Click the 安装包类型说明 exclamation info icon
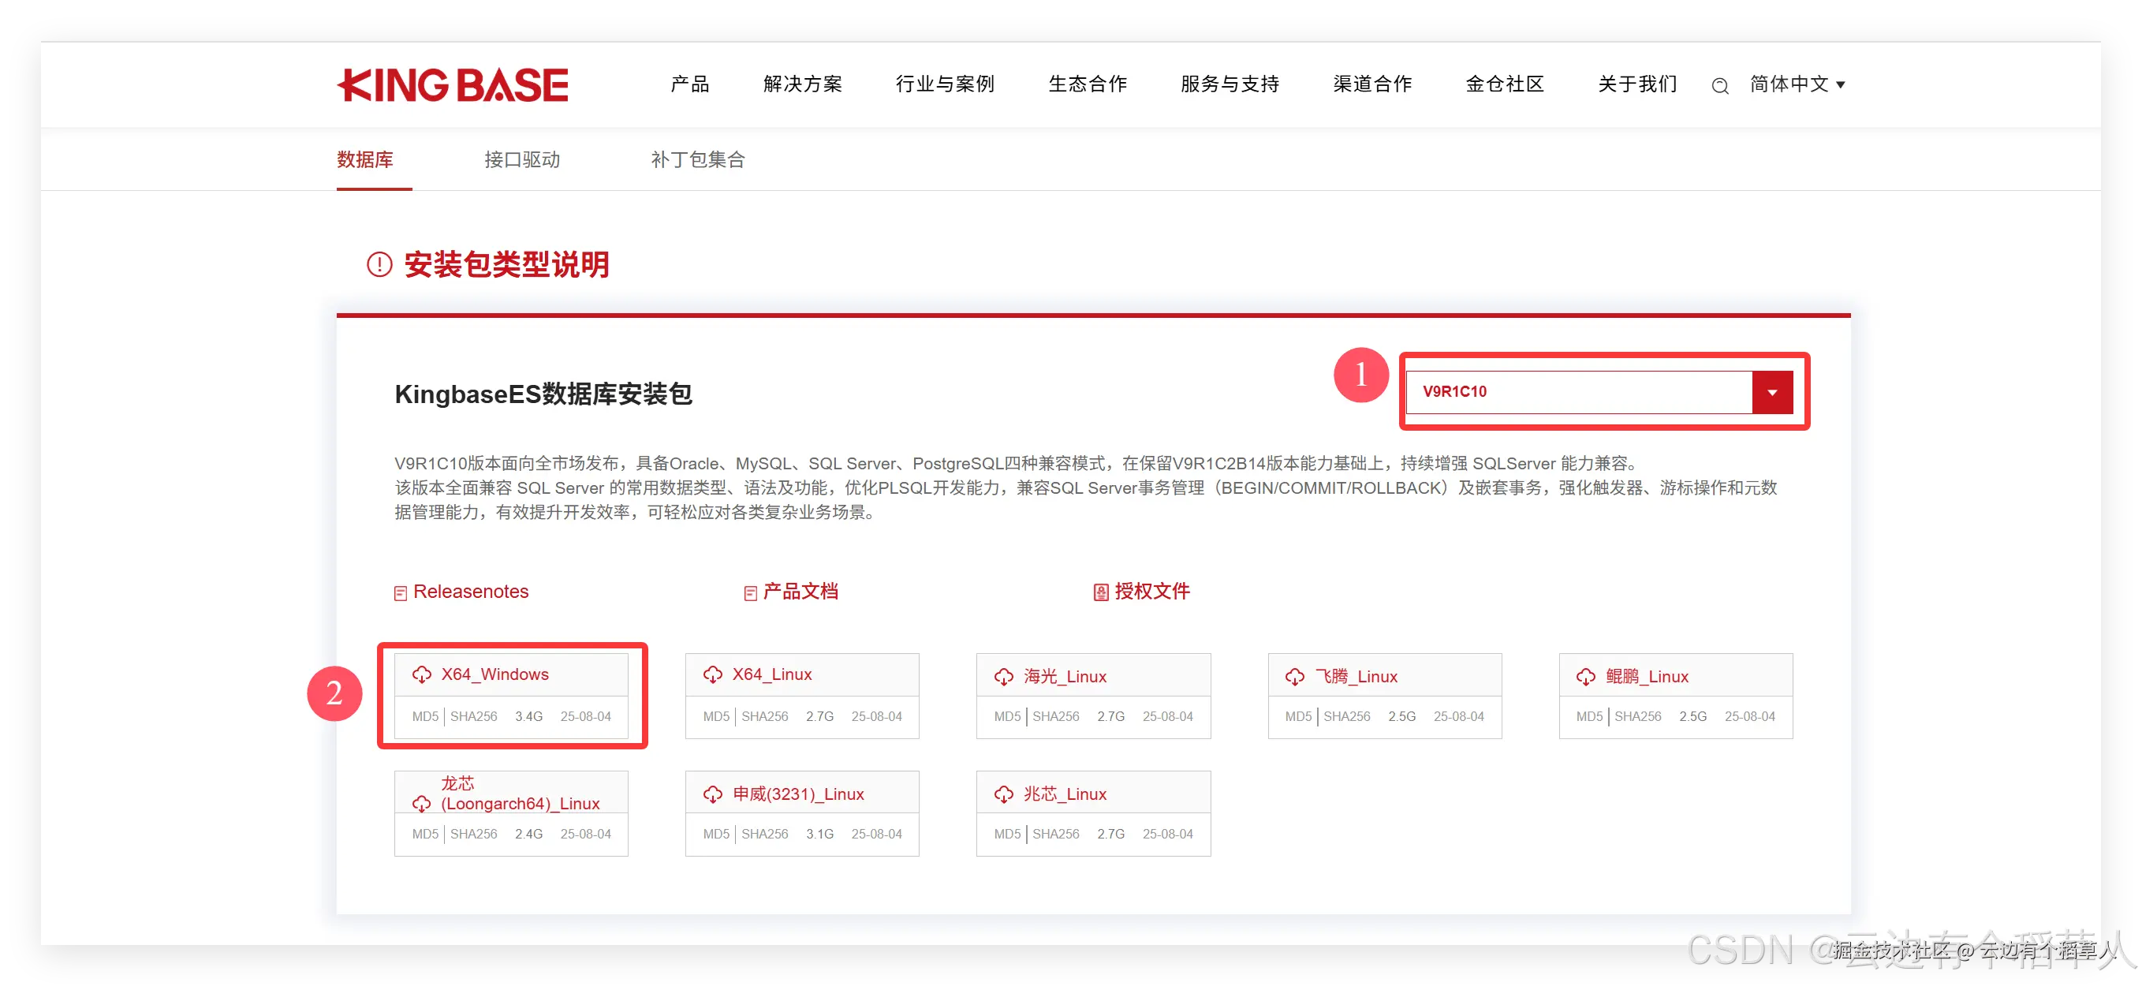Screen dimensions: 2142x986 tap(379, 264)
